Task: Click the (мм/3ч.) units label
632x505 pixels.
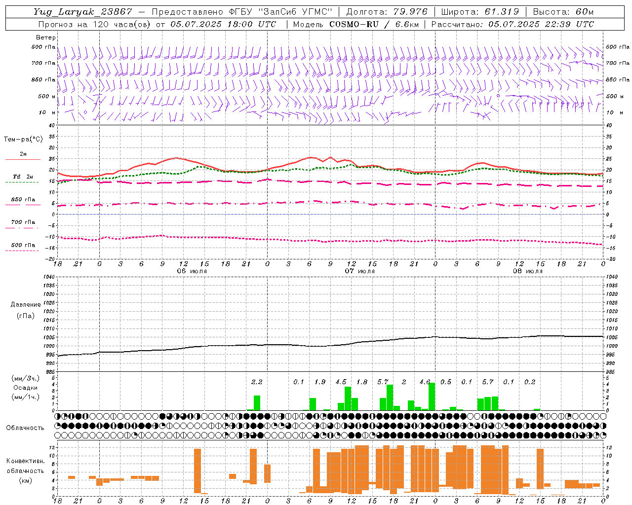Action: pyautogui.click(x=25, y=378)
